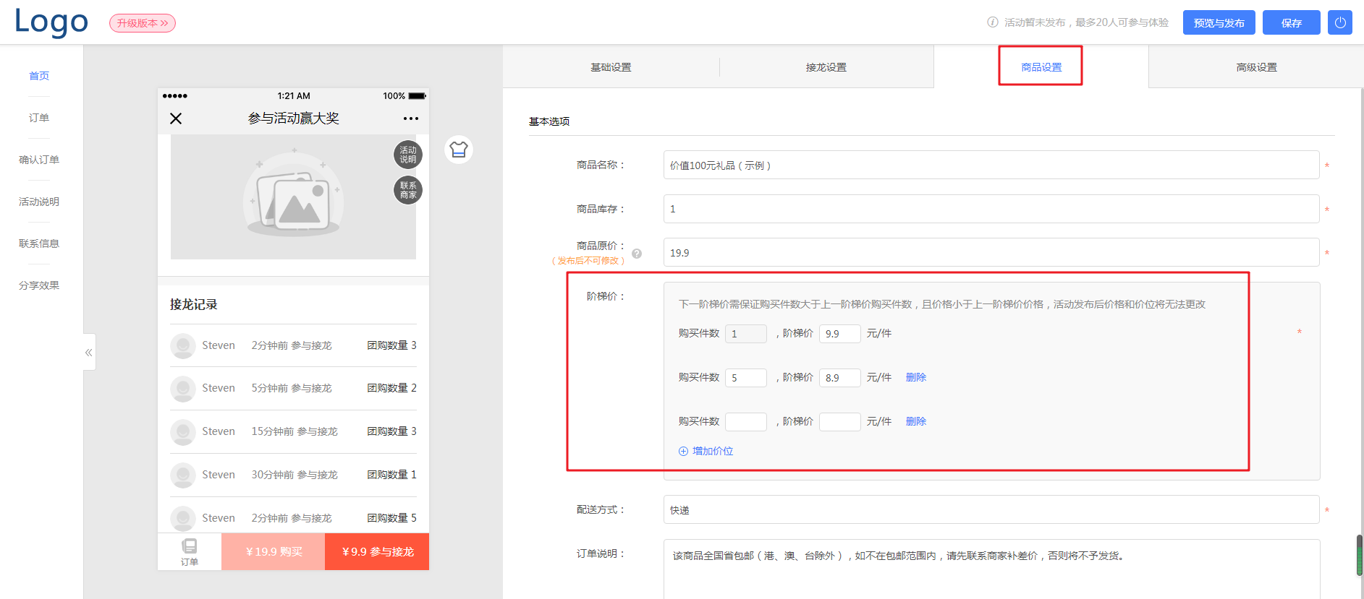Image resolution: width=1364 pixels, height=599 pixels.
Task: Click the 基本选项 section heading
Action: pyautogui.click(x=549, y=121)
